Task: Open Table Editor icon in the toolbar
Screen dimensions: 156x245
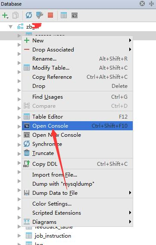Action: 64,15
